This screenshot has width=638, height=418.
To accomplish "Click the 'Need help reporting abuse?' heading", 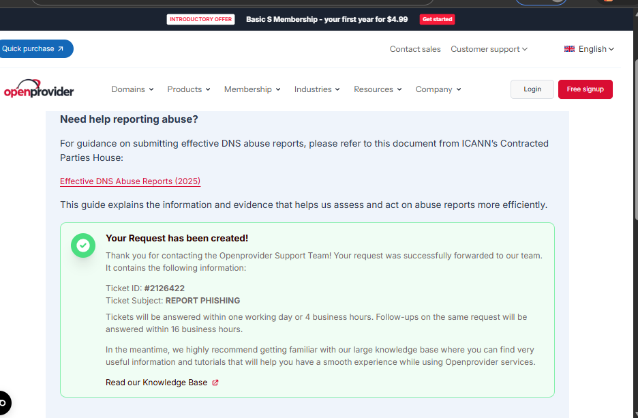I will coord(129,119).
